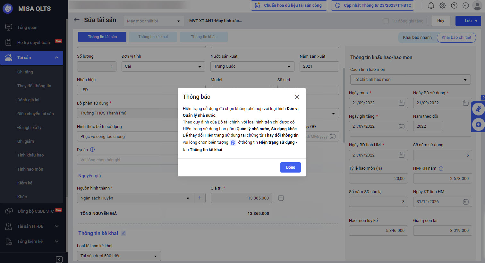This screenshot has height=263, width=485.
Task: Click the Đóng button in dialog
Action: tap(290, 167)
